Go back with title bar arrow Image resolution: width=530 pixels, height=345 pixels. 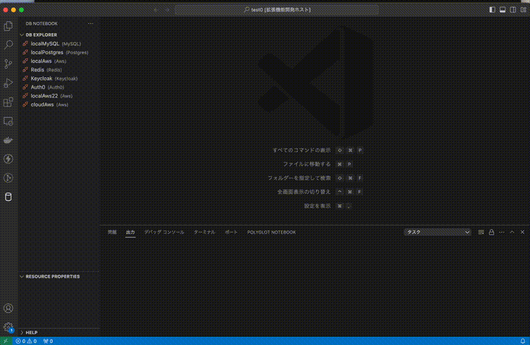156,10
